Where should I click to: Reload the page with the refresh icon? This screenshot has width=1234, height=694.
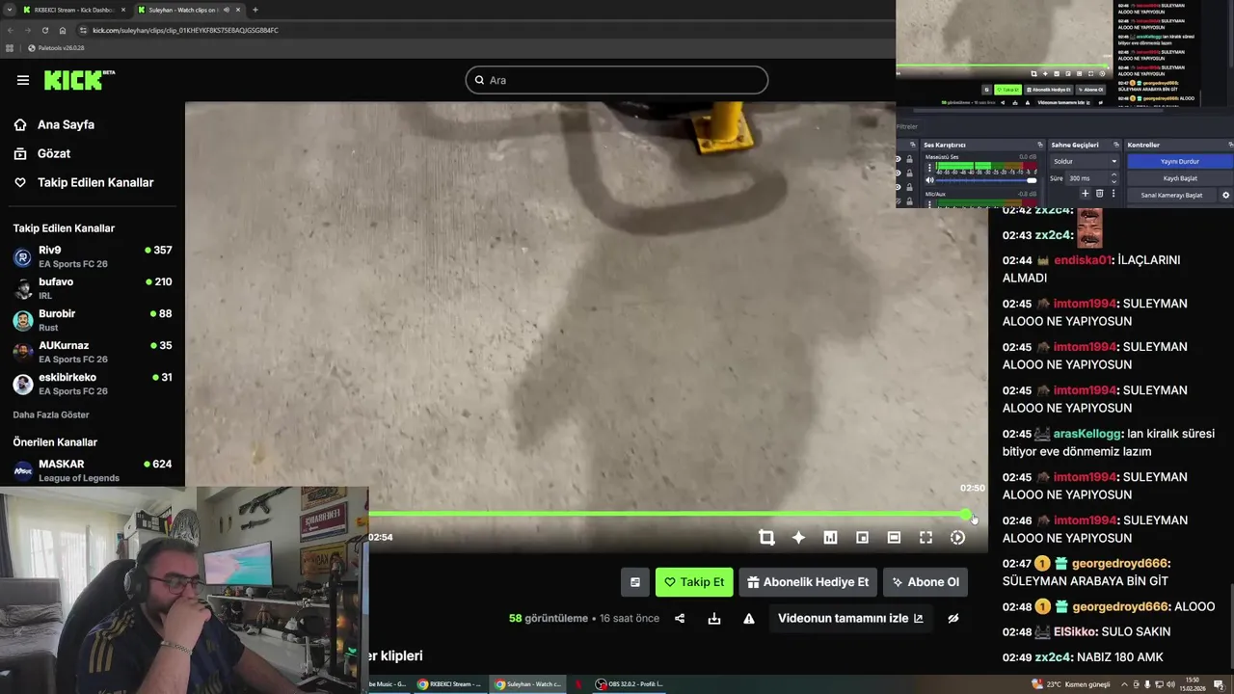click(x=44, y=30)
